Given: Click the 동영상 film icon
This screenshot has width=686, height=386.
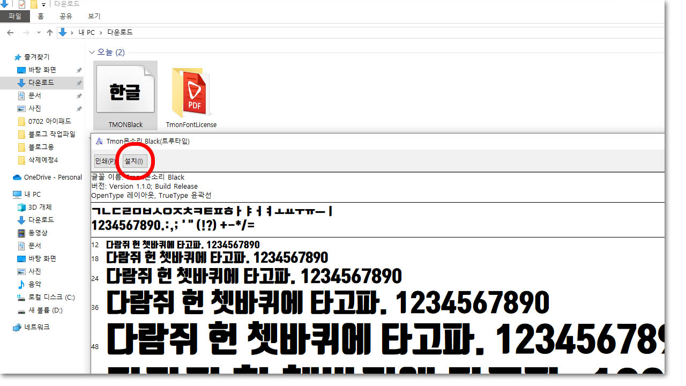Looking at the screenshot, I should click(21, 233).
